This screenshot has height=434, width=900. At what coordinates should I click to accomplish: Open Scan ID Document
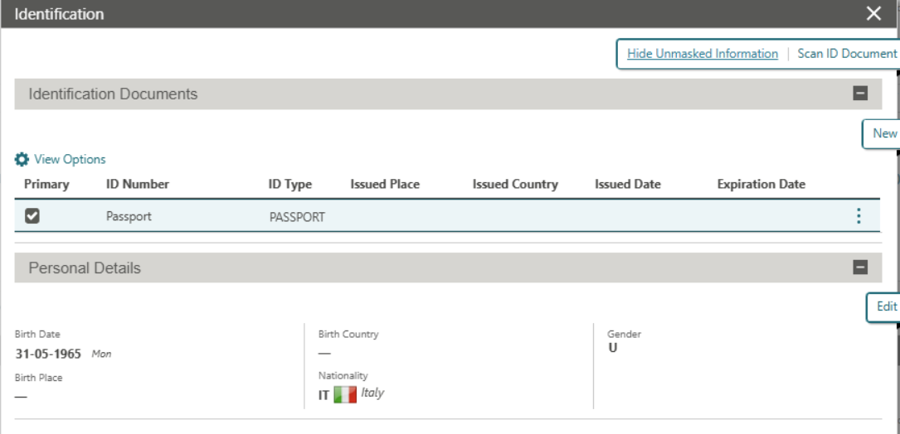tap(846, 54)
